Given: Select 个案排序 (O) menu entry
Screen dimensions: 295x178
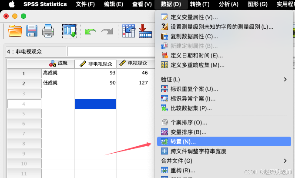Looking at the screenshot, I should pyautogui.click(x=224, y=122).
